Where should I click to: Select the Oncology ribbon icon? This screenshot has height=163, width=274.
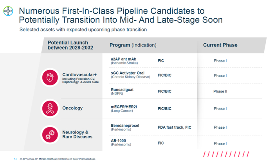(50, 108)
